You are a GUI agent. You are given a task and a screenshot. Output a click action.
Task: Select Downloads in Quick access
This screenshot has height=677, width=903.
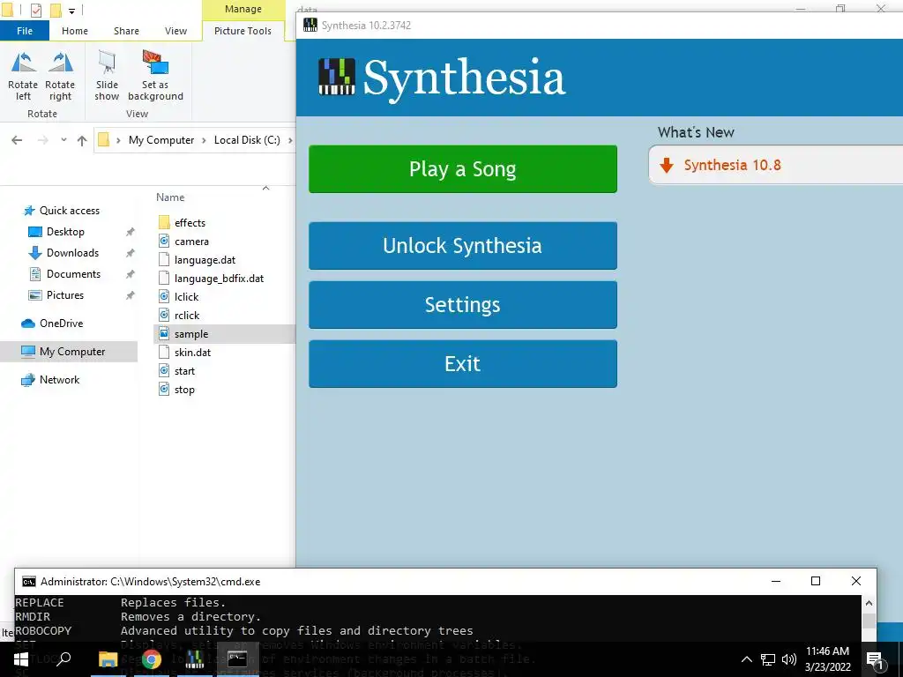coord(72,253)
